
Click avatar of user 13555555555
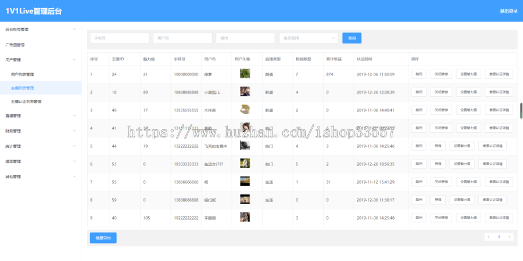(245, 110)
